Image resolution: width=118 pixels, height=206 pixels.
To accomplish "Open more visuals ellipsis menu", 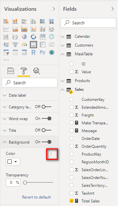I will point(6,60).
